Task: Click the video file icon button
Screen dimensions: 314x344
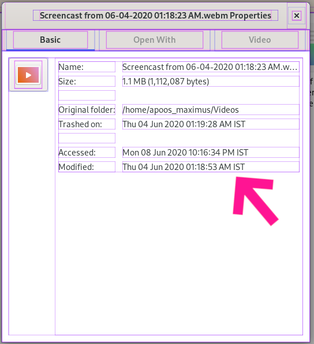Action: click(x=28, y=75)
